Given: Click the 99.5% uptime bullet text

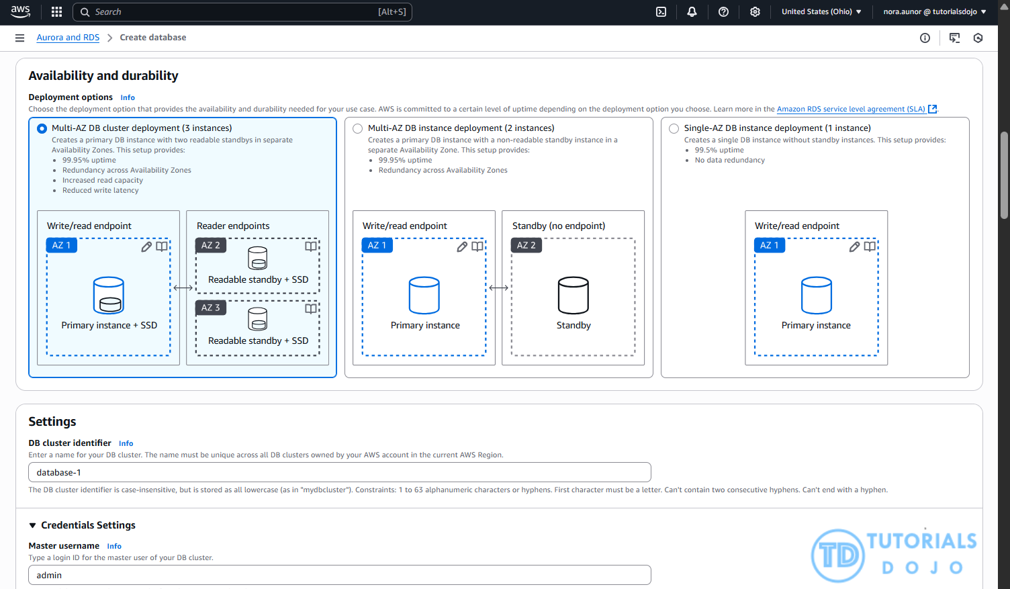Looking at the screenshot, I should point(719,150).
